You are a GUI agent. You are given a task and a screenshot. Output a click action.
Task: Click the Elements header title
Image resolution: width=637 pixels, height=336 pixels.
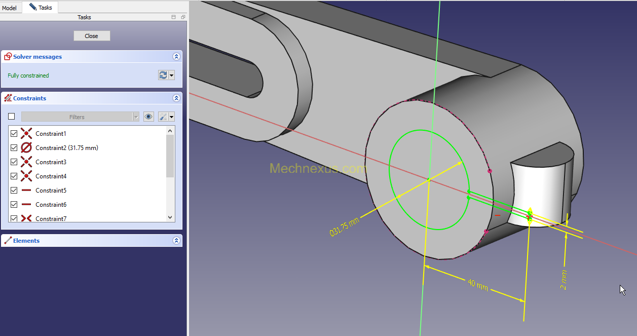point(26,241)
